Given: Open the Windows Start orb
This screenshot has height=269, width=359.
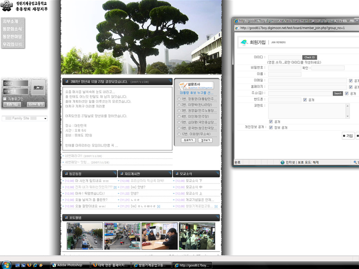Looking at the screenshot, I should pos(6,265).
